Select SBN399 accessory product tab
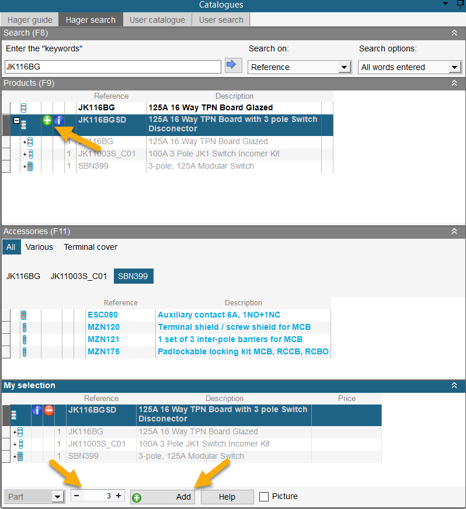466x509 pixels. (133, 276)
